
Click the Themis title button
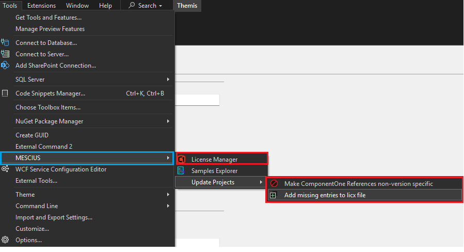pyautogui.click(x=187, y=6)
